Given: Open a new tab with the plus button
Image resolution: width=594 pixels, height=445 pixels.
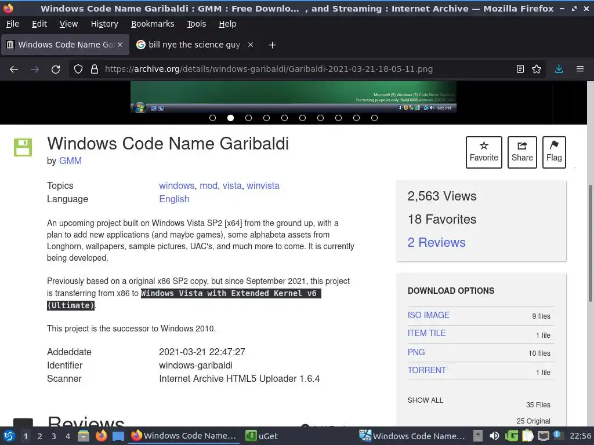Looking at the screenshot, I should pyautogui.click(x=272, y=45).
